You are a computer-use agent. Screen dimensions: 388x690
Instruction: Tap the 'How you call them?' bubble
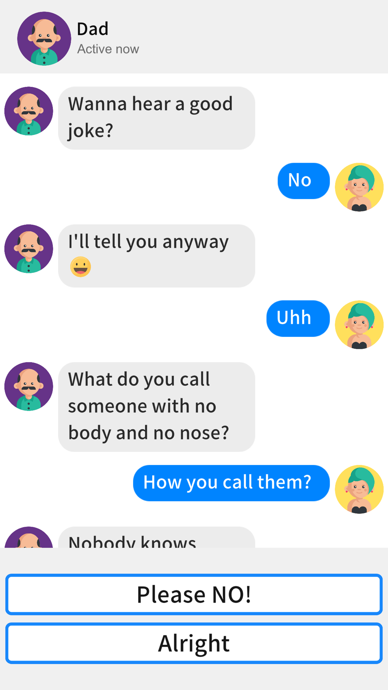[231, 483]
